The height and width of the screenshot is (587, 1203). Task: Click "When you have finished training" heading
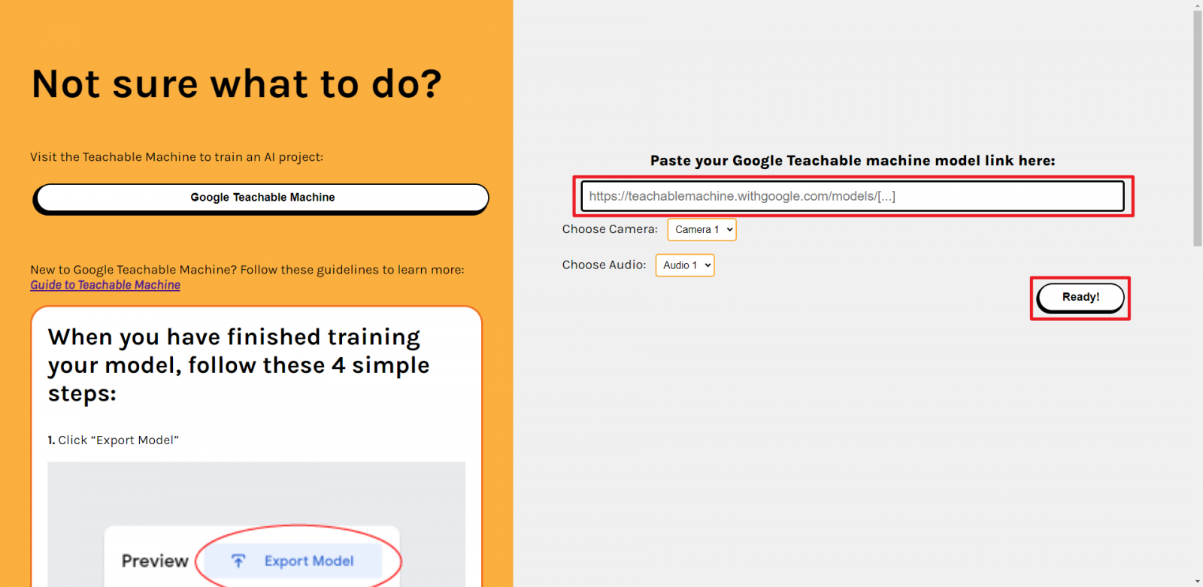point(239,365)
